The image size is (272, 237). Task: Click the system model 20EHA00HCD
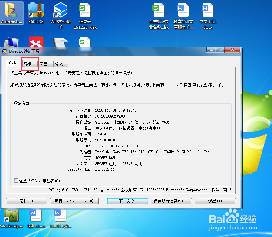(105, 140)
